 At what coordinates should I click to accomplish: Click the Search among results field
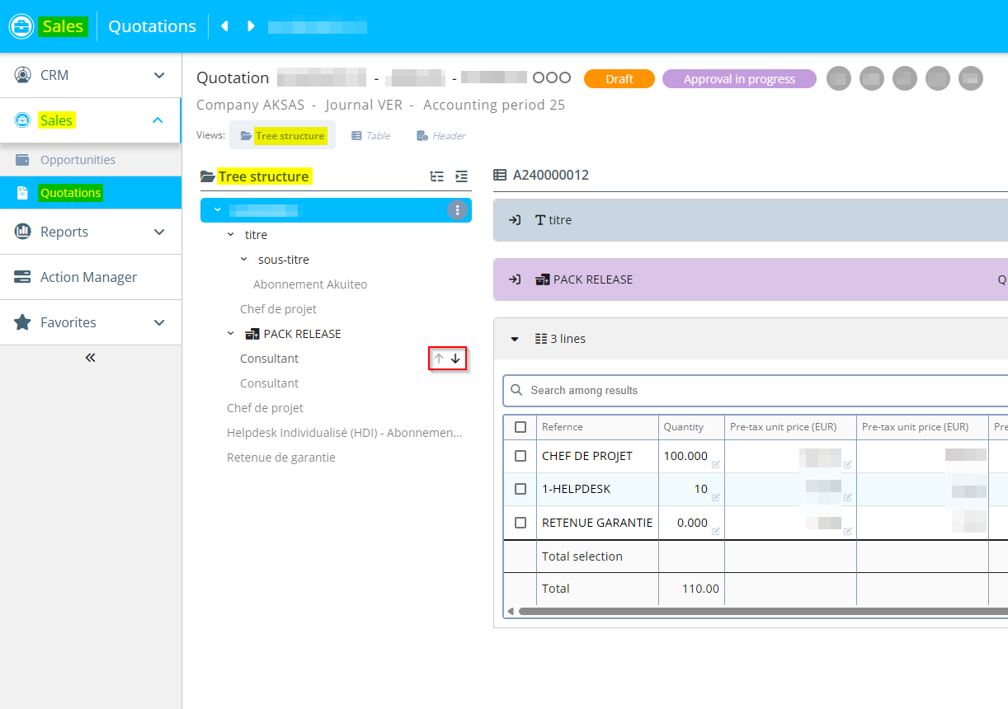click(742, 390)
